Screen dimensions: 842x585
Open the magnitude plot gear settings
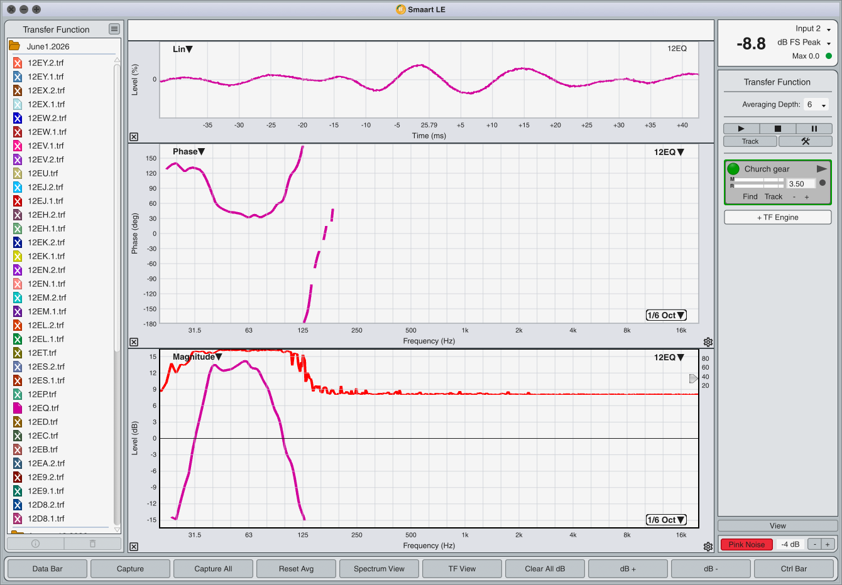[708, 547]
